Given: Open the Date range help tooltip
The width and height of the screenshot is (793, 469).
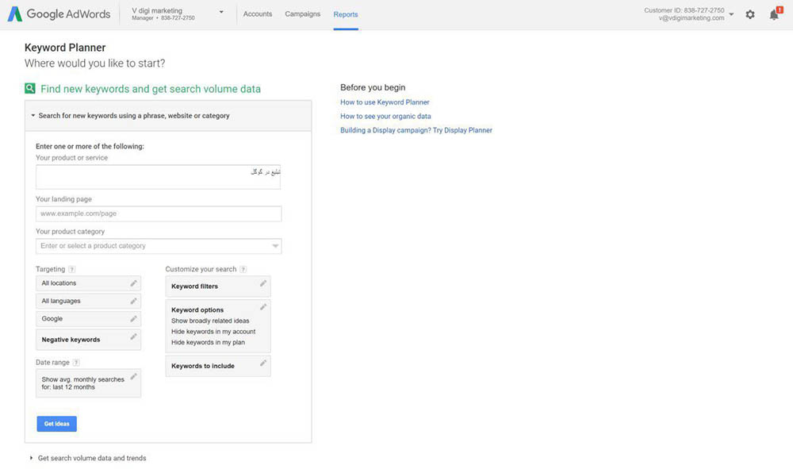Looking at the screenshot, I should [76, 362].
